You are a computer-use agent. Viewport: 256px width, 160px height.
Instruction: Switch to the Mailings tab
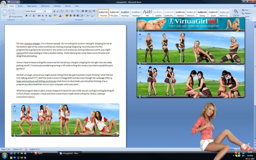point(57,6)
